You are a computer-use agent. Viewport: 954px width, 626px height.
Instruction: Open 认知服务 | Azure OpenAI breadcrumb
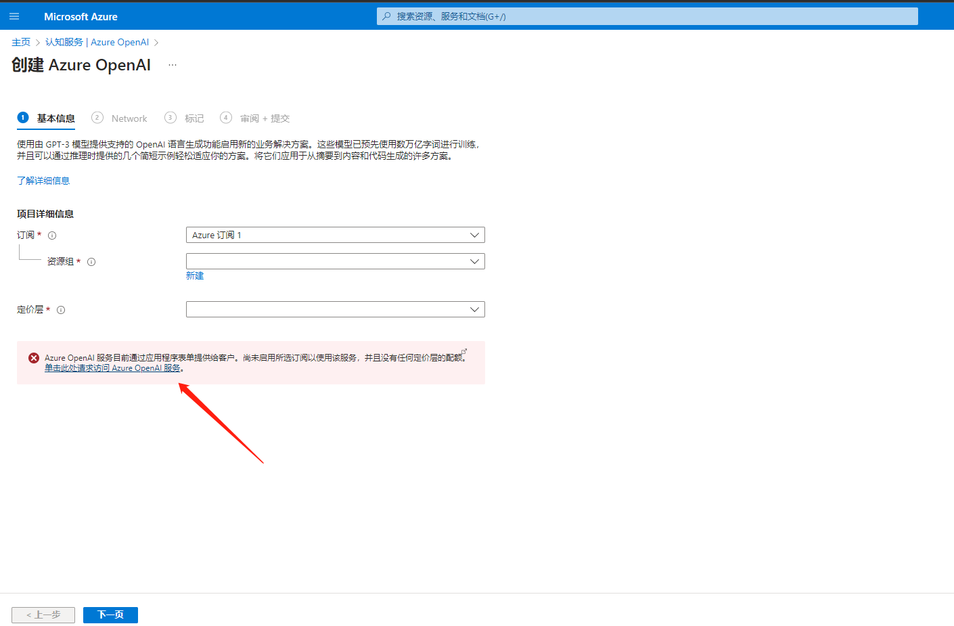(97, 42)
